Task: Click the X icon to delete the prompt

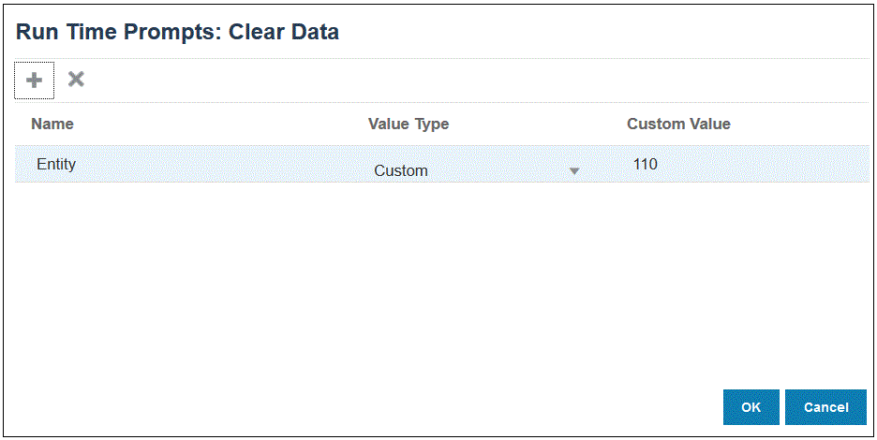Action: (x=76, y=80)
